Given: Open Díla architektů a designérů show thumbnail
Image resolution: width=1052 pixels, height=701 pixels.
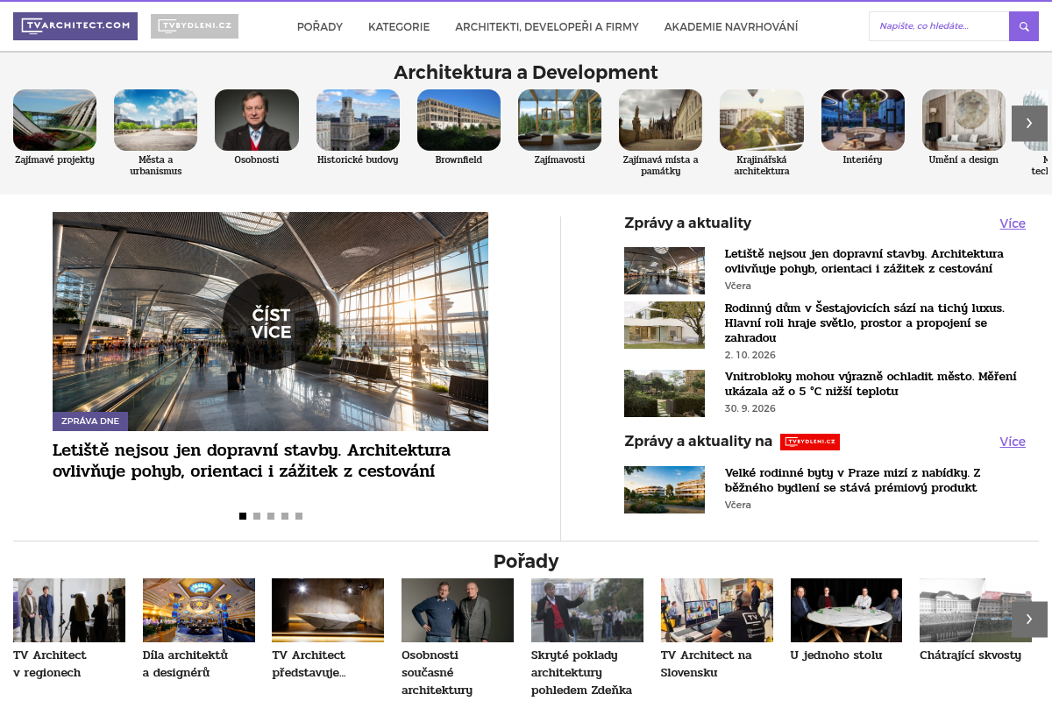Looking at the screenshot, I should pos(199,610).
